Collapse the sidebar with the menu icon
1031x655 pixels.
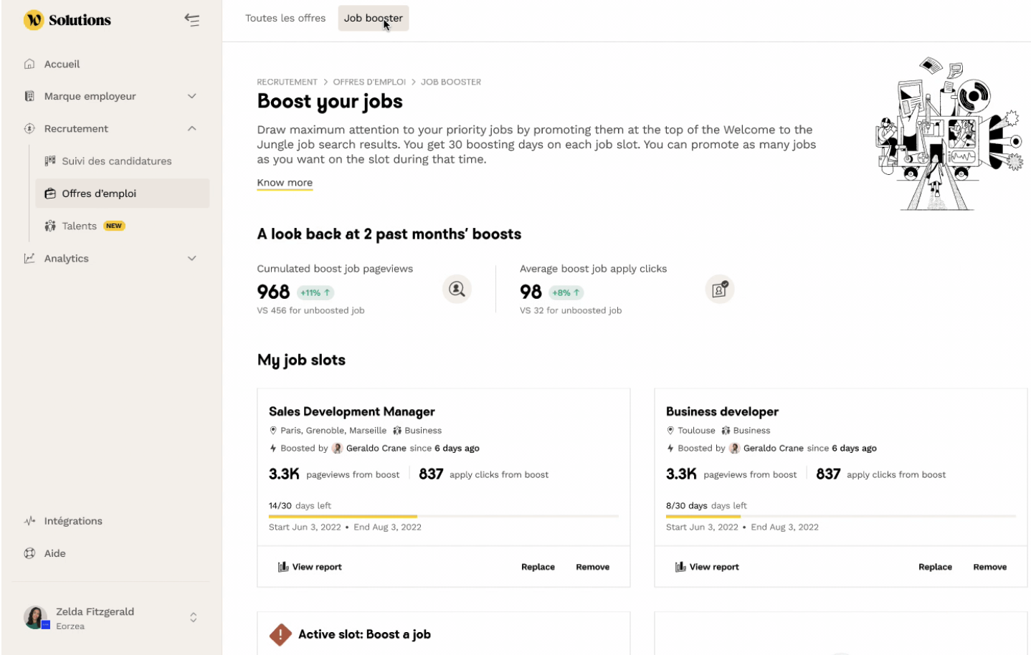191,20
